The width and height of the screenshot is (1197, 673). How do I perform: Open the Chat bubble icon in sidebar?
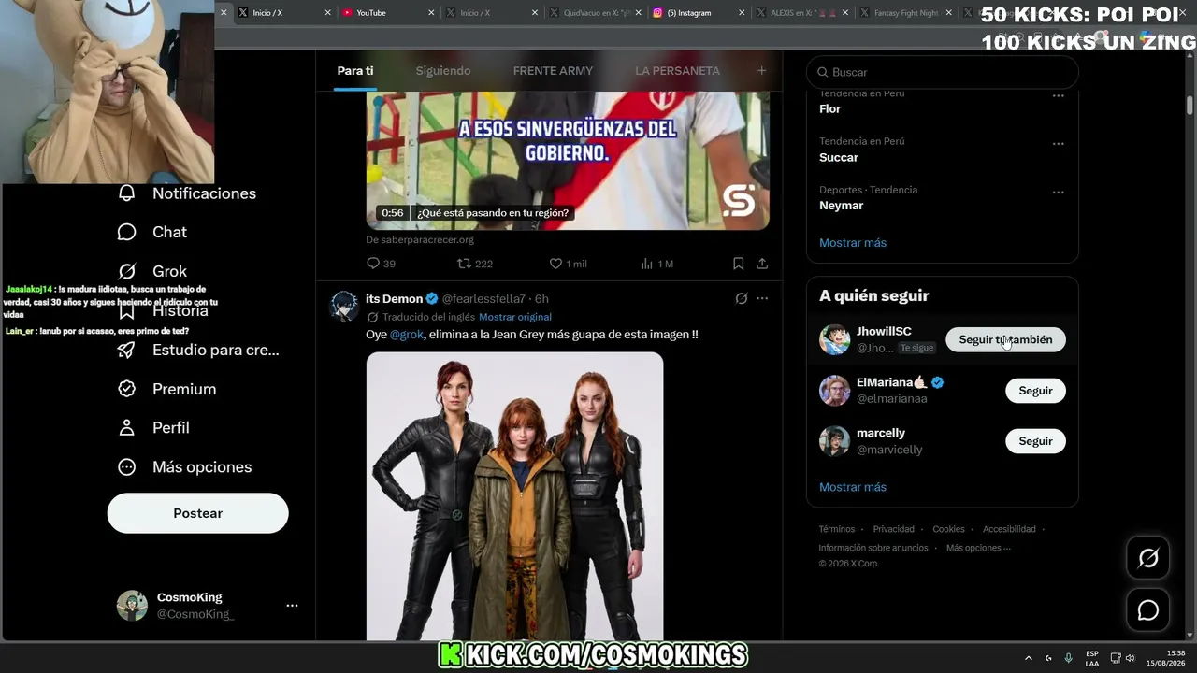127,232
